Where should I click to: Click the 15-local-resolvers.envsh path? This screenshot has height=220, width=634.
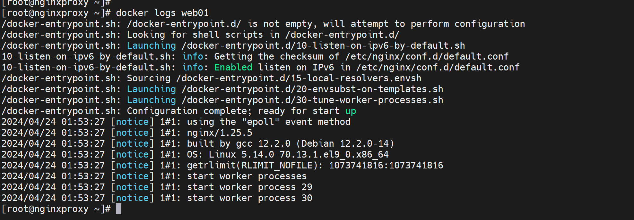click(x=299, y=78)
